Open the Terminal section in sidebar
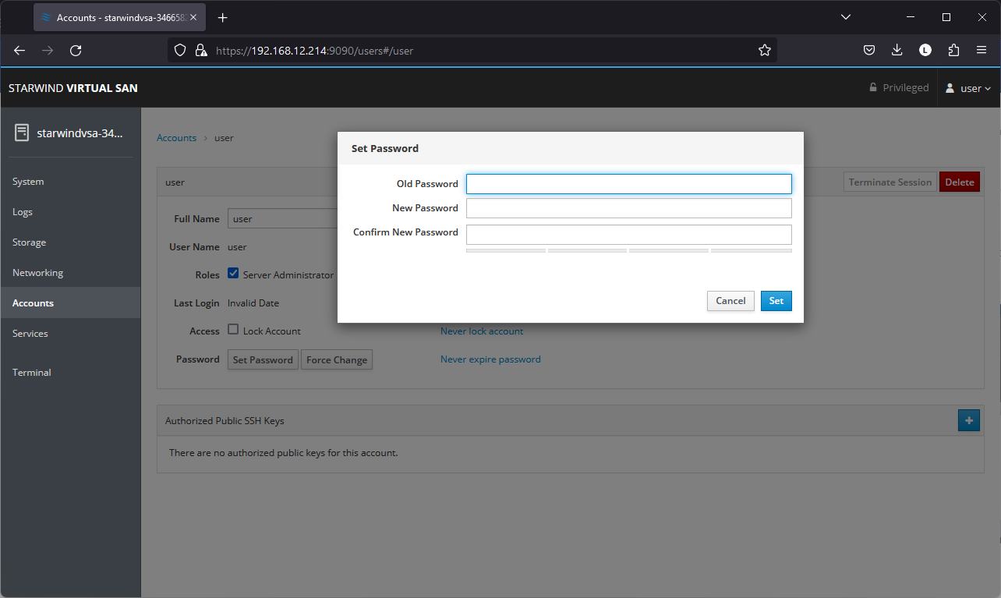The height and width of the screenshot is (598, 1001). click(x=70, y=373)
